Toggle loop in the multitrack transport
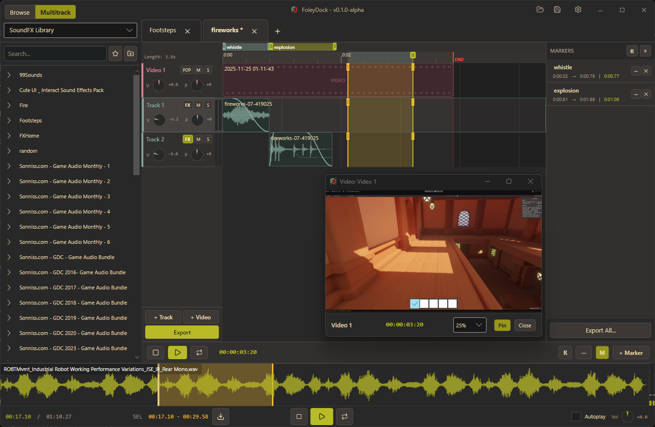Image resolution: width=655 pixels, height=427 pixels. coord(199,353)
